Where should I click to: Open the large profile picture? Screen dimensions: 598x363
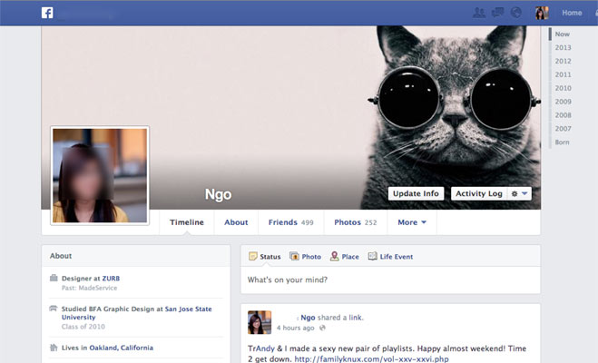100,175
